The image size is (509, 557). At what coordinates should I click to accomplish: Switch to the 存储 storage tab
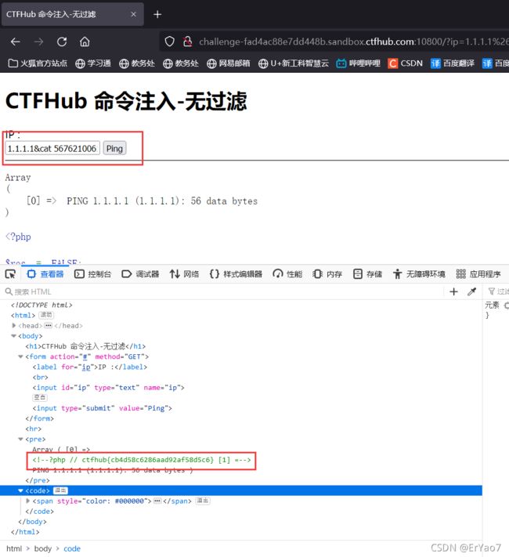367,274
